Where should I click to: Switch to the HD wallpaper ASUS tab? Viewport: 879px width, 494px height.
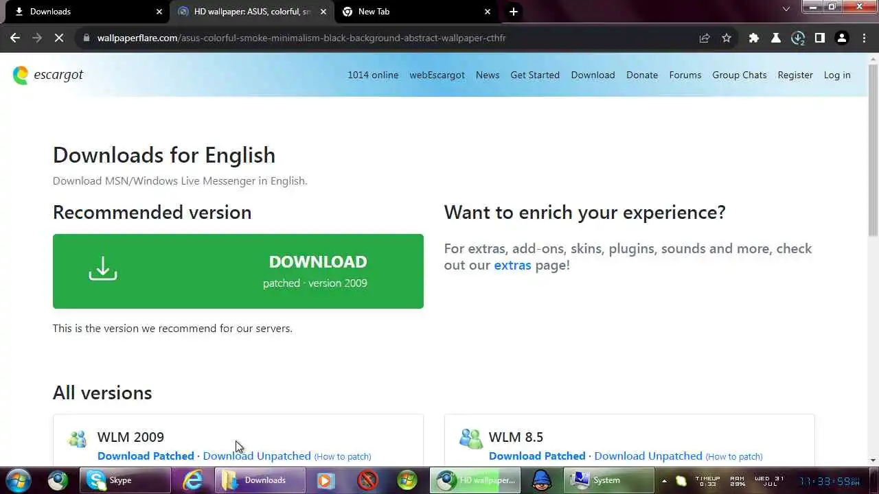coord(252,12)
